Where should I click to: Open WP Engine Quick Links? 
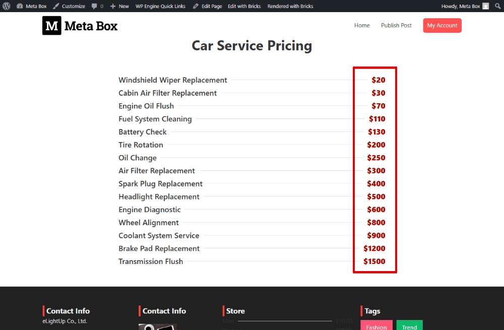click(x=160, y=6)
